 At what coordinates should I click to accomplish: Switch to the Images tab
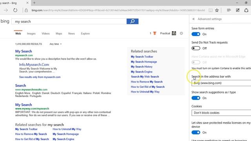coord(31,33)
